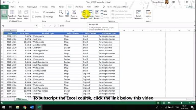Click zoom out minus button
Image resolution: width=196 pixels, height=110 pixels.
point(173,103)
